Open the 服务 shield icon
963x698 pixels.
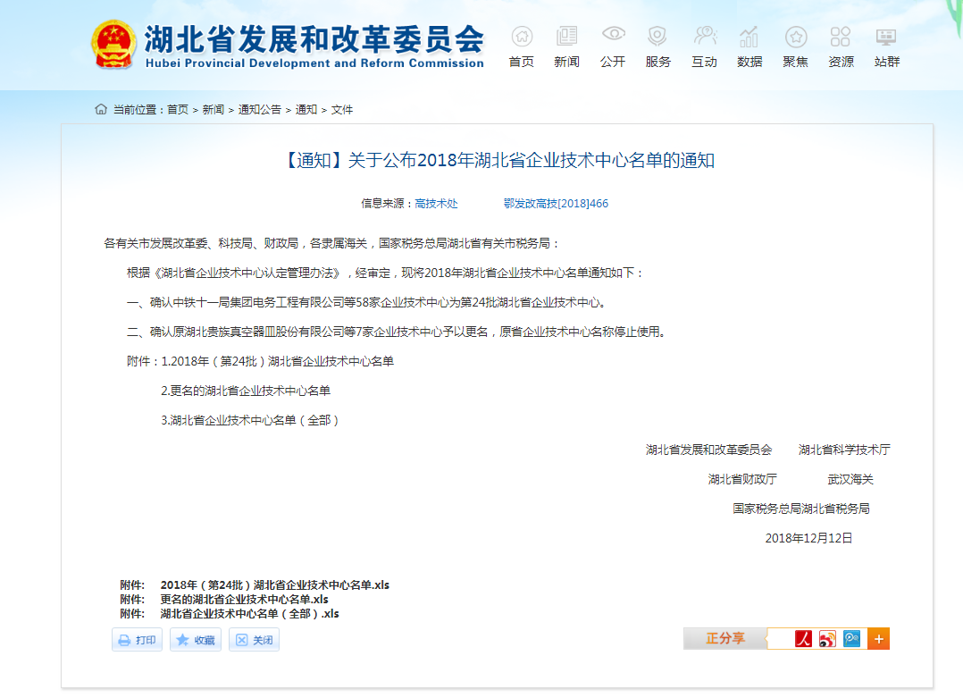tap(657, 37)
